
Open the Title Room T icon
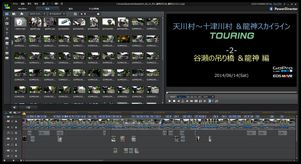pyautogui.click(x=7, y=33)
